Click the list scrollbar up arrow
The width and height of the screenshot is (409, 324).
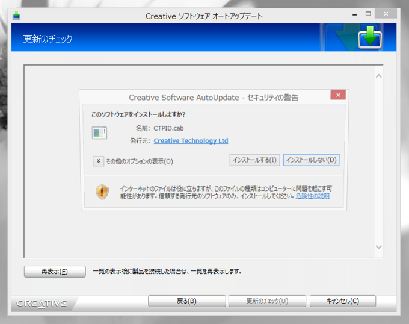[379, 76]
